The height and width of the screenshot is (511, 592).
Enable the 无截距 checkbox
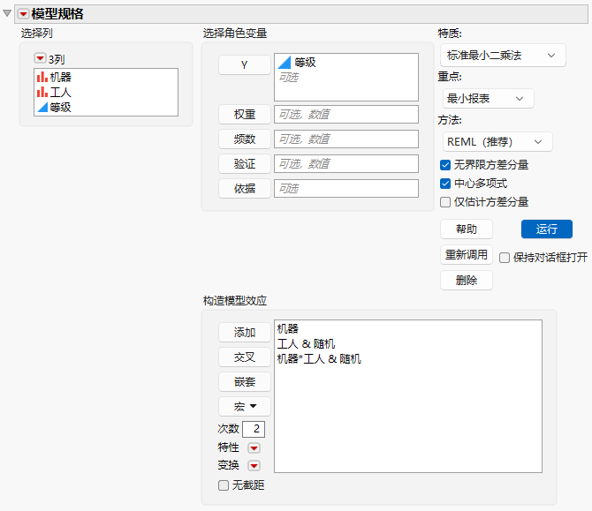(224, 485)
